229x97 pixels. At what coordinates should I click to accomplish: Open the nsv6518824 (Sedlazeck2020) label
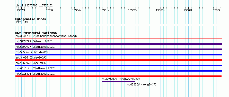point(36,74)
